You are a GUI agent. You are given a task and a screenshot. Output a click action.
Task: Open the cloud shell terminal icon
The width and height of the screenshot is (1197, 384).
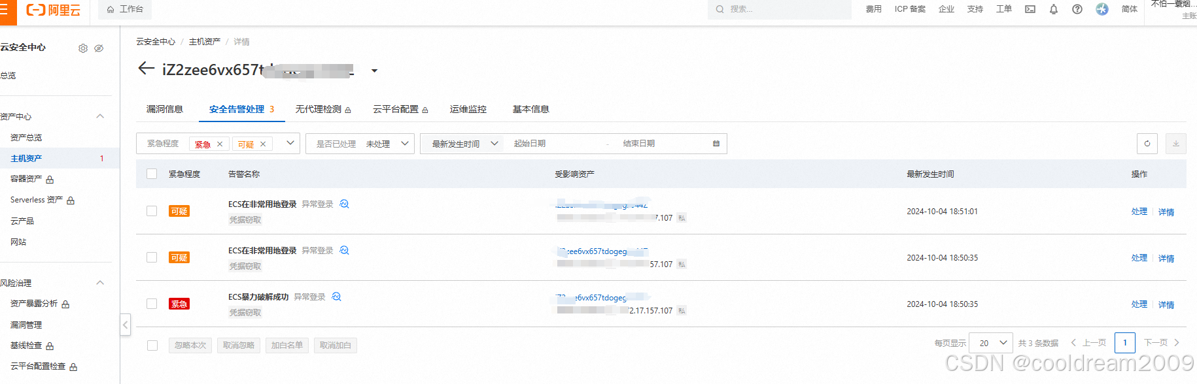point(1030,9)
